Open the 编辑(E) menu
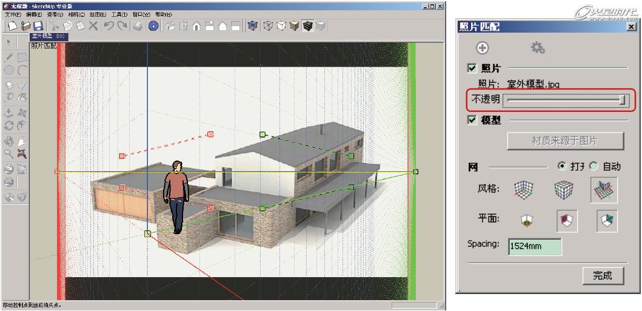 [34, 15]
